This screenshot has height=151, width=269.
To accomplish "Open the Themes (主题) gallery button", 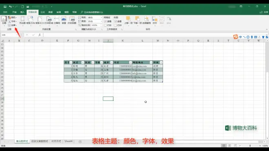I will (4, 21).
